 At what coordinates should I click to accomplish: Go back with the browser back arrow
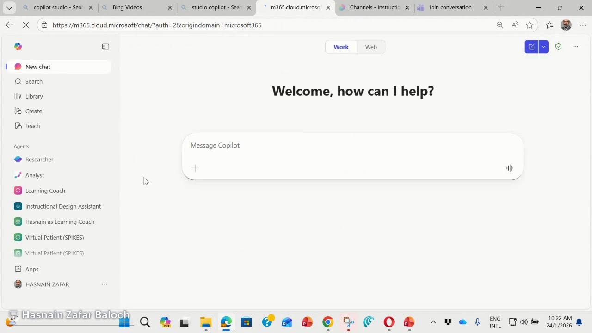9,25
